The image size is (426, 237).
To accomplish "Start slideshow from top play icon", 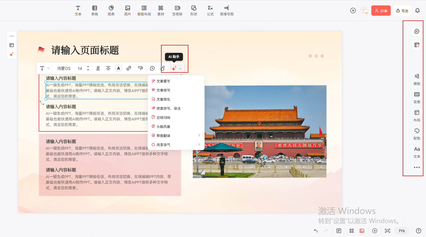I will pyautogui.click(x=353, y=11).
